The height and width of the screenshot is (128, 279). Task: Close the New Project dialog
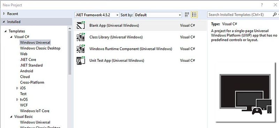(275, 5)
